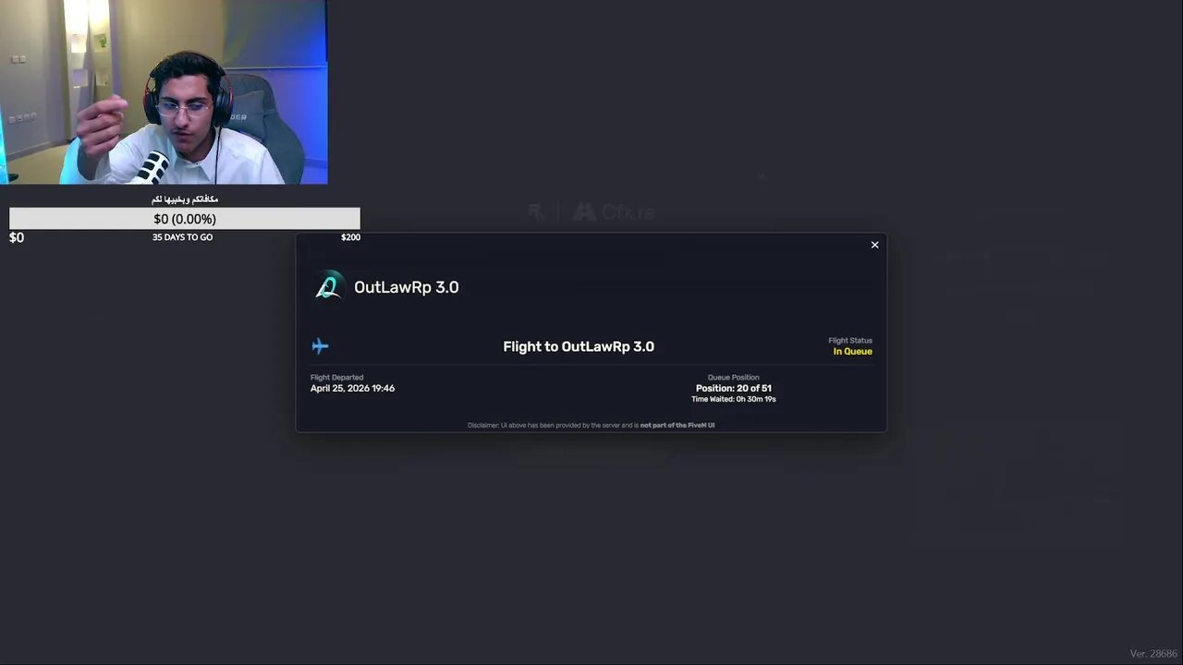This screenshot has height=665, width=1183.
Task: Click the OutLawRp server logo icon
Action: (x=328, y=286)
